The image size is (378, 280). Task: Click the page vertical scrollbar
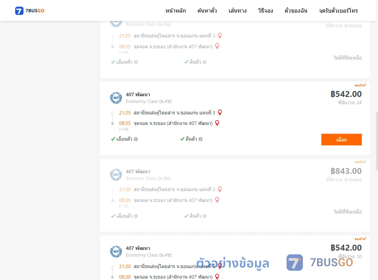tap(377, 141)
